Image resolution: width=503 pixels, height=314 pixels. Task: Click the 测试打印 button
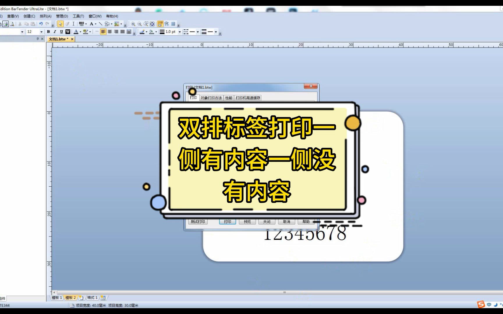(x=198, y=221)
